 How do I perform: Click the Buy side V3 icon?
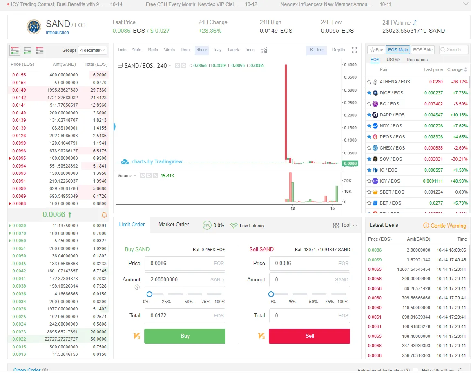[x=137, y=336]
